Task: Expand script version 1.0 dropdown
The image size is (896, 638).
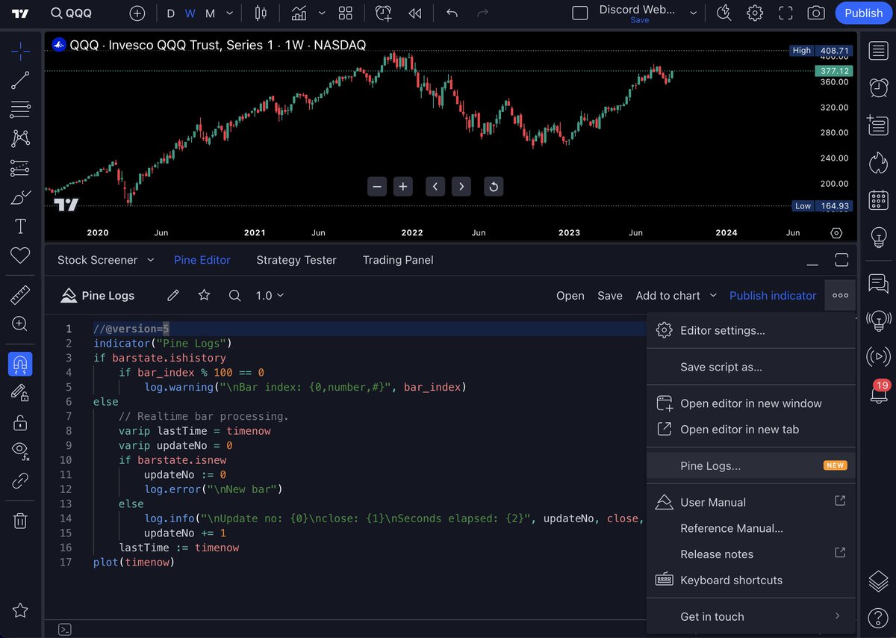Action: pos(270,295)
